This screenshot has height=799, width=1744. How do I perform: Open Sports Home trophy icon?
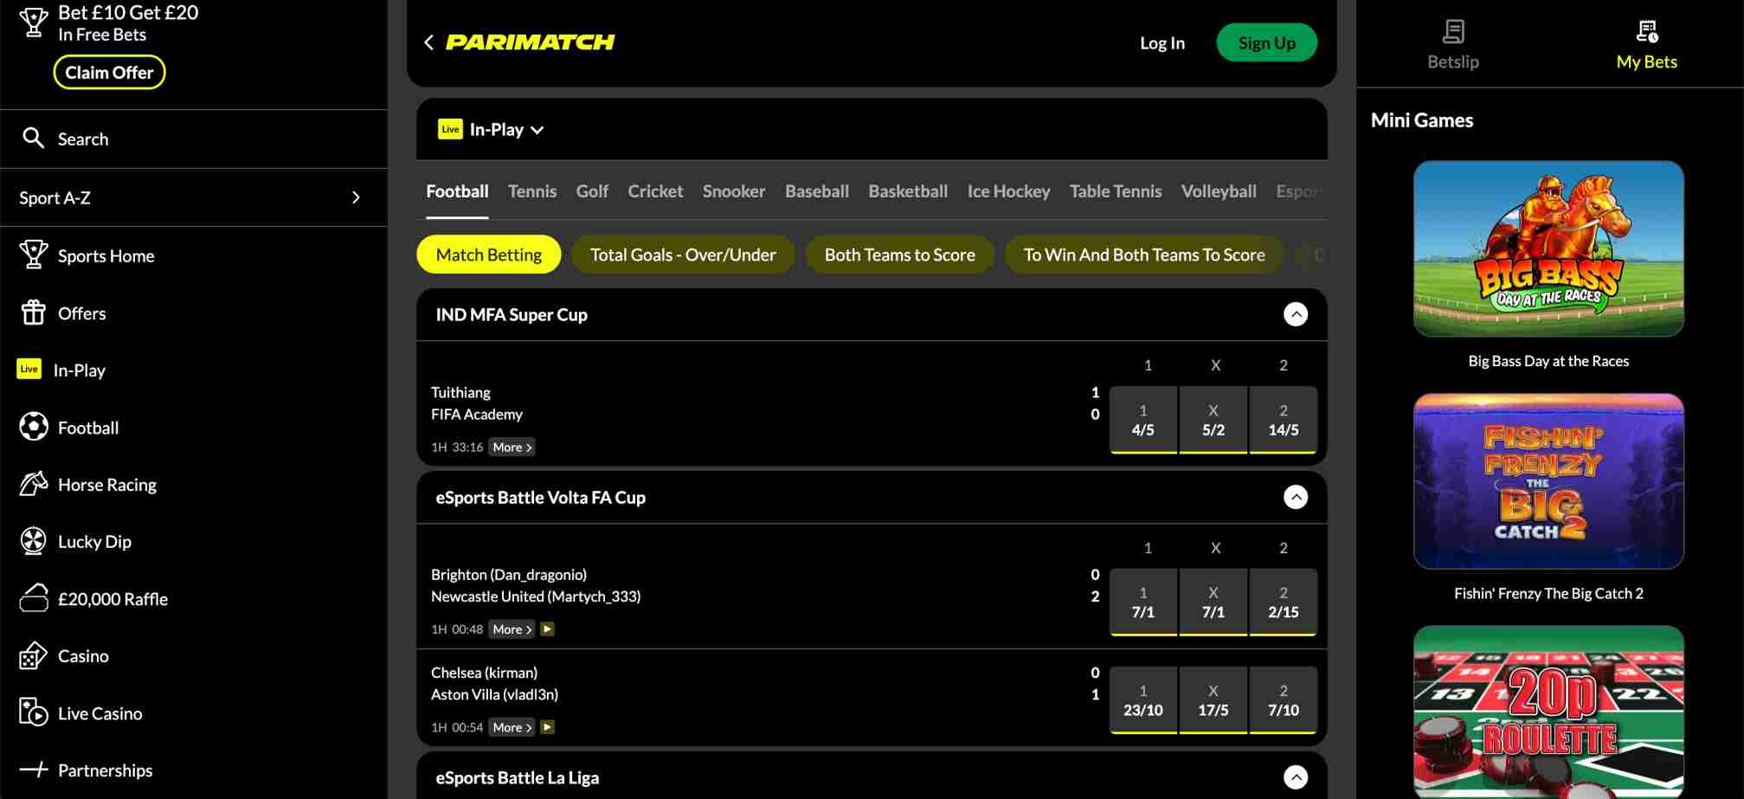(33, 255)
